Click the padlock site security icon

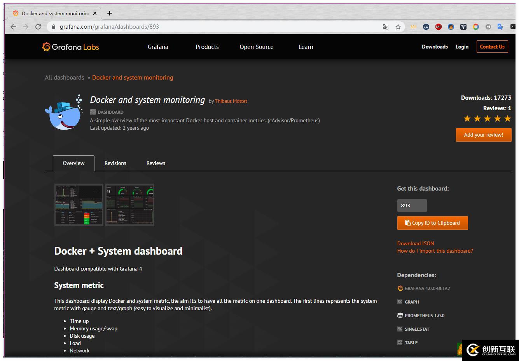click(54, 27)
